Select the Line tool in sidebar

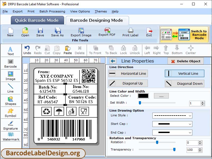pos(11,88)
